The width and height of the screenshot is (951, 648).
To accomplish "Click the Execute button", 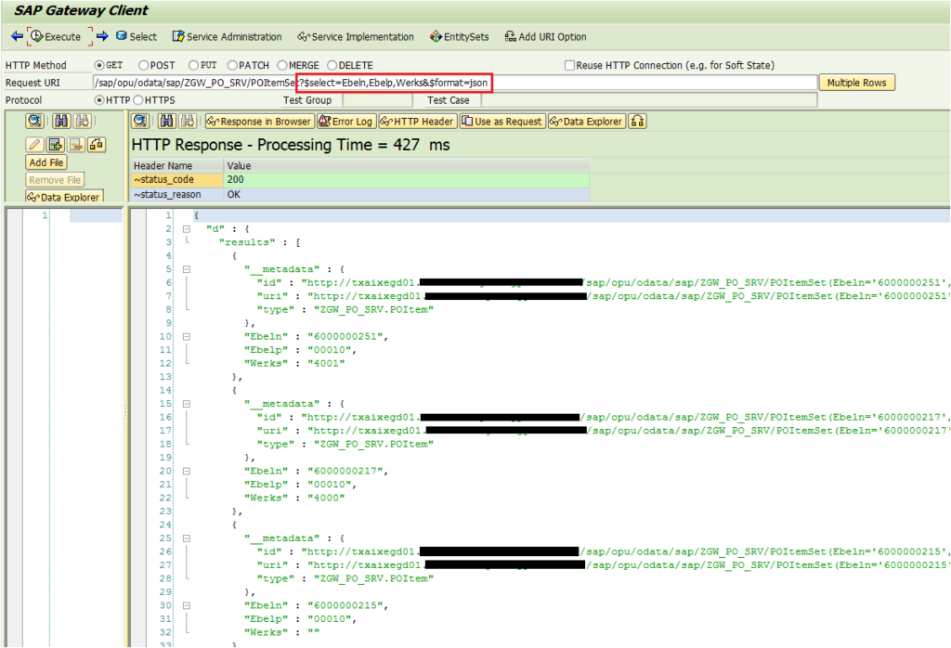I will tap(58, 36).
